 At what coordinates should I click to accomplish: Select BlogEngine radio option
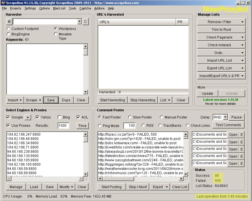point(8,34)
